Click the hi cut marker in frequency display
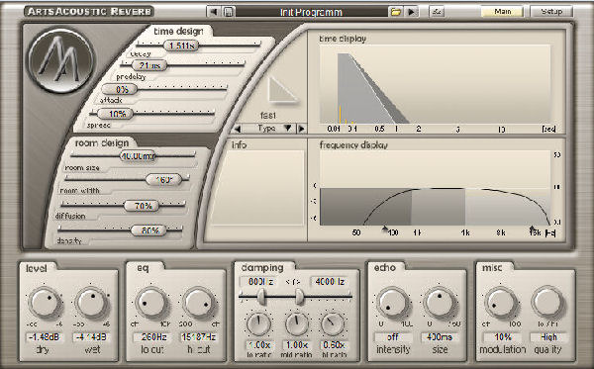This screenshot has width=594, height=369. [x=532, y=229]
